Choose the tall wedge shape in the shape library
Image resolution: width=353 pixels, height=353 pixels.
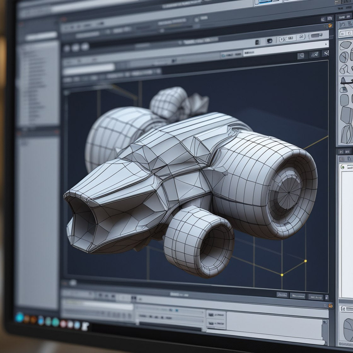tap(346, 134)
